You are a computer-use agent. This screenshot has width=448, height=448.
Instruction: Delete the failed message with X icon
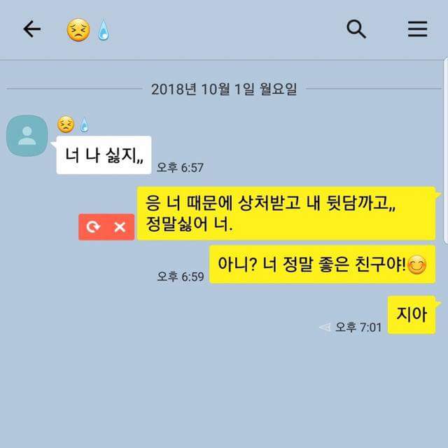120,227
